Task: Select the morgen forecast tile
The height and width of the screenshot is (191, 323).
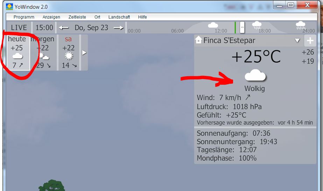Action: [x=43, y=52]
